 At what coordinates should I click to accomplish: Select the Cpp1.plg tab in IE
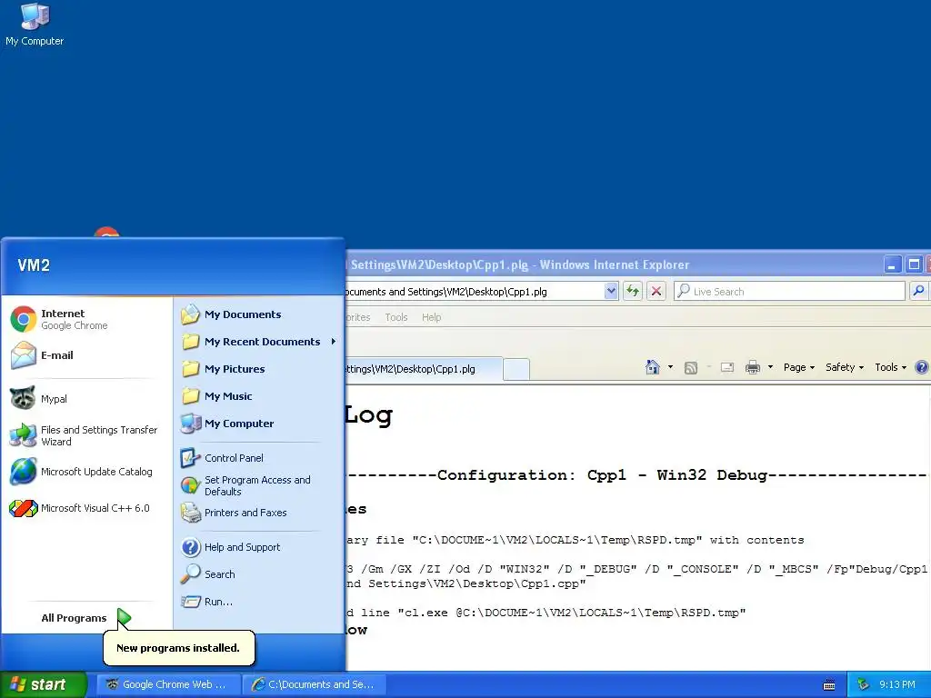click(424, 369)
